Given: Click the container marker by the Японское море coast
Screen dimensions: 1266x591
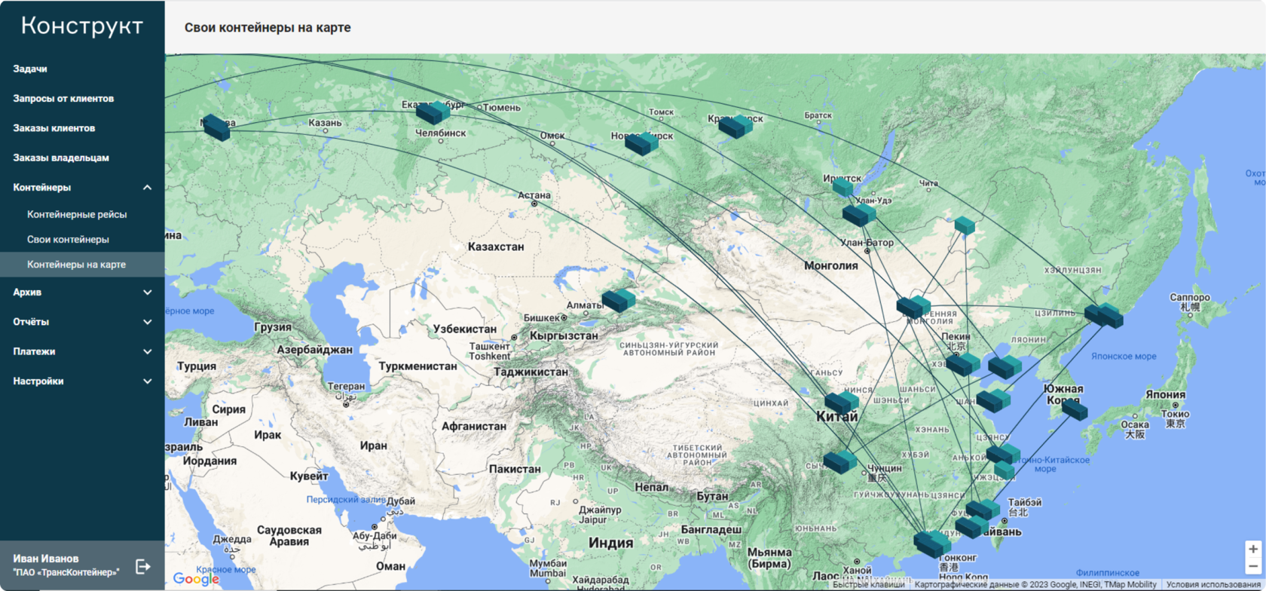Looking at the screenshot, I should click(x=1104, y=315).
